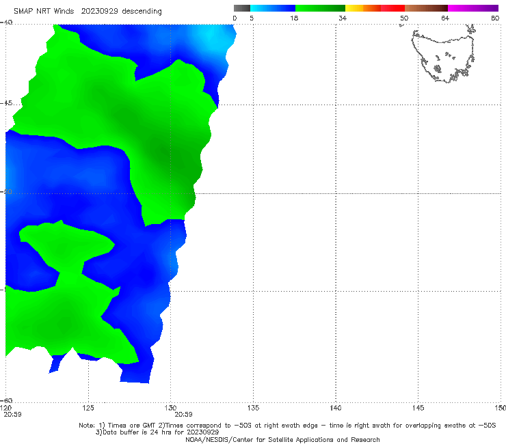Click the latitude axis label '-40'

coord(6,23)
